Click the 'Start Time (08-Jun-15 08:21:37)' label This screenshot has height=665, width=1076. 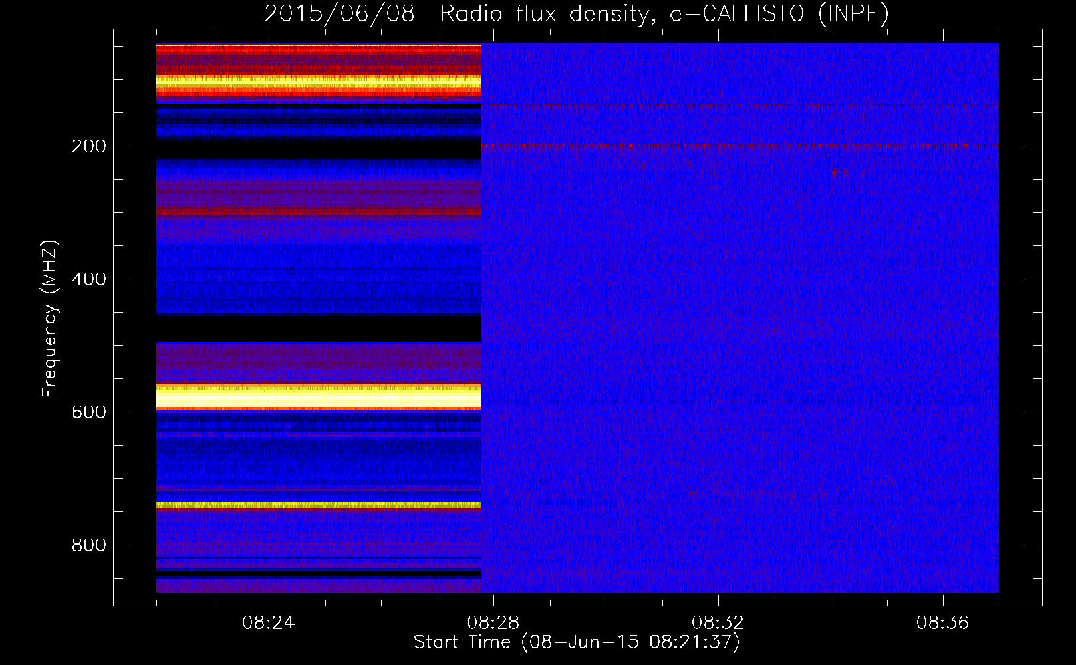click(x=577, y=642)
